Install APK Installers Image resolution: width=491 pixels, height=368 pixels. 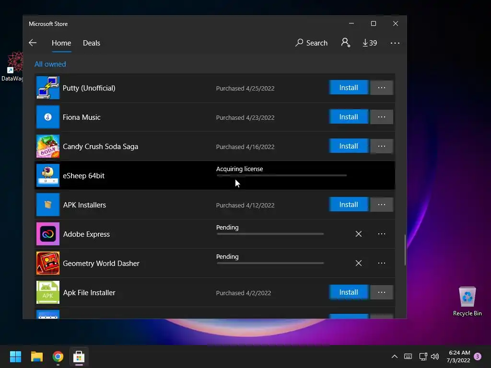click(349, 205)
